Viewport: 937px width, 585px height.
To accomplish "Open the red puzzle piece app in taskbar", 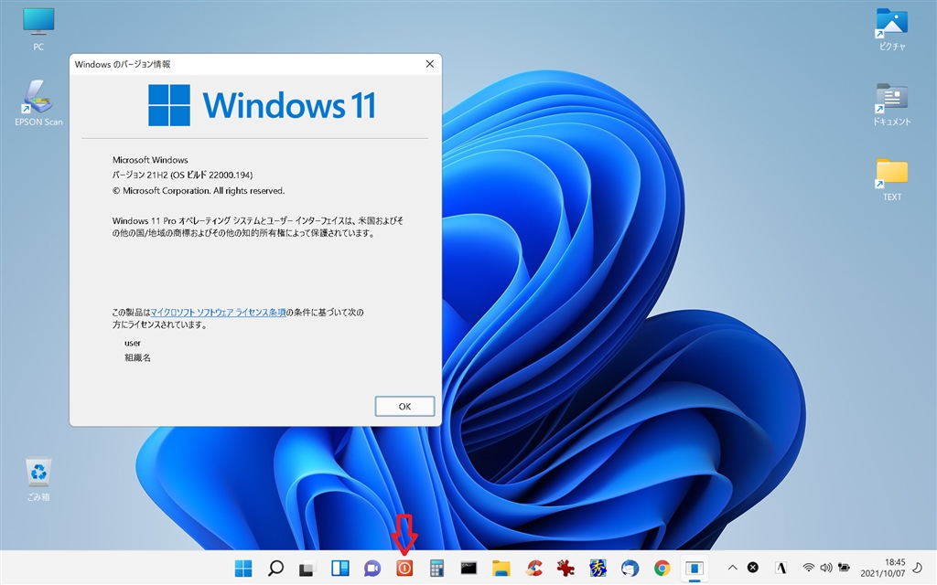I will [565, 569].
